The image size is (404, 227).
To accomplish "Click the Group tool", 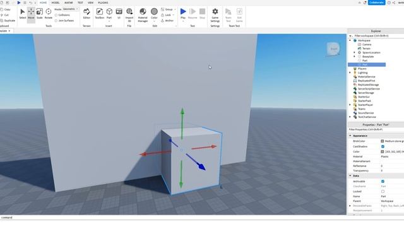I will [167, 9].
